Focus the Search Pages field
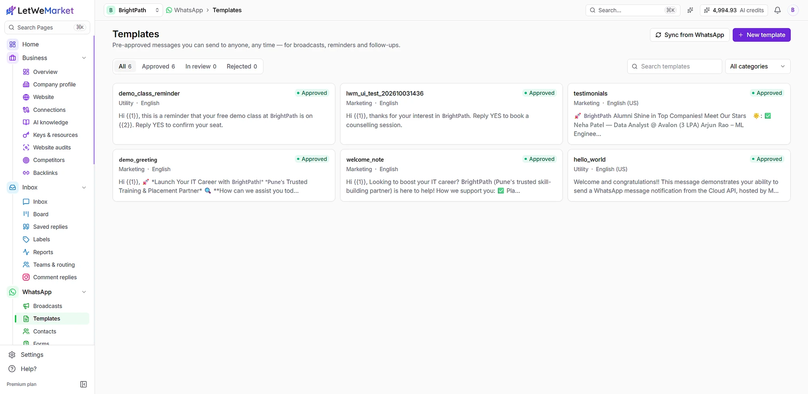Viewport: 808px width, 394px height. 47,27
